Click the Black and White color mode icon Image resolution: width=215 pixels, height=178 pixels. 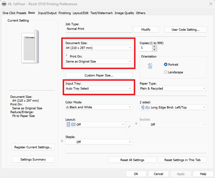(67, 107)
